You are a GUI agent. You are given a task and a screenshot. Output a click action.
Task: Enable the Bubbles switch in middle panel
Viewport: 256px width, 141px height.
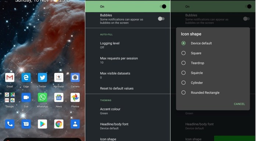[161, 19]
